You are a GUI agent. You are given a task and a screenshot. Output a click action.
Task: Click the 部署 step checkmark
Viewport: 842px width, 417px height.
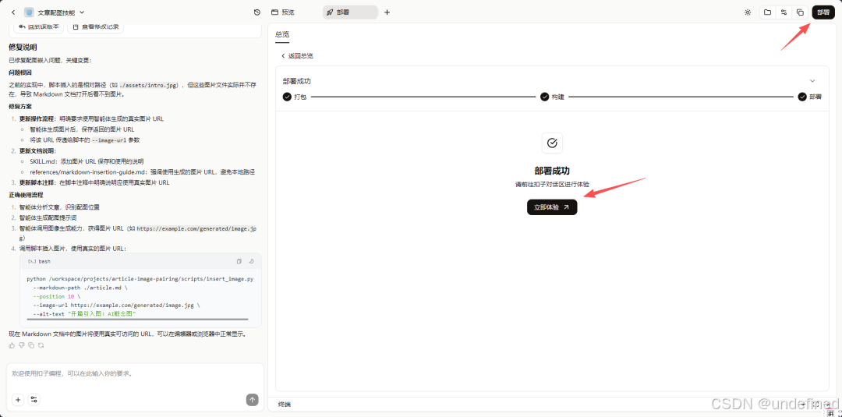(x=802, y=97)
